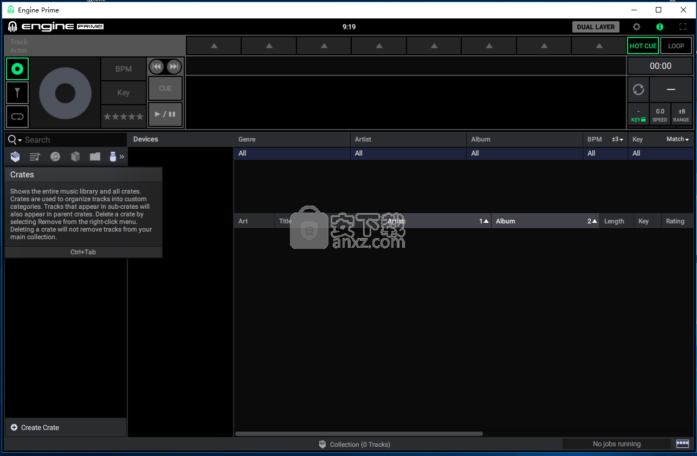
Task: Select All under Genre filter
Action: 292,153
